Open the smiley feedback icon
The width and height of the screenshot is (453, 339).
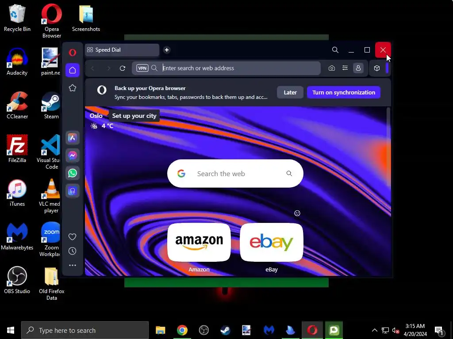[x=297, y=213]
